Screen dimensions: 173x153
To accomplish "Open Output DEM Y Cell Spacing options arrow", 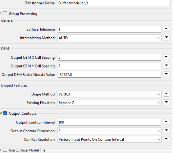I will coord(166,66).
